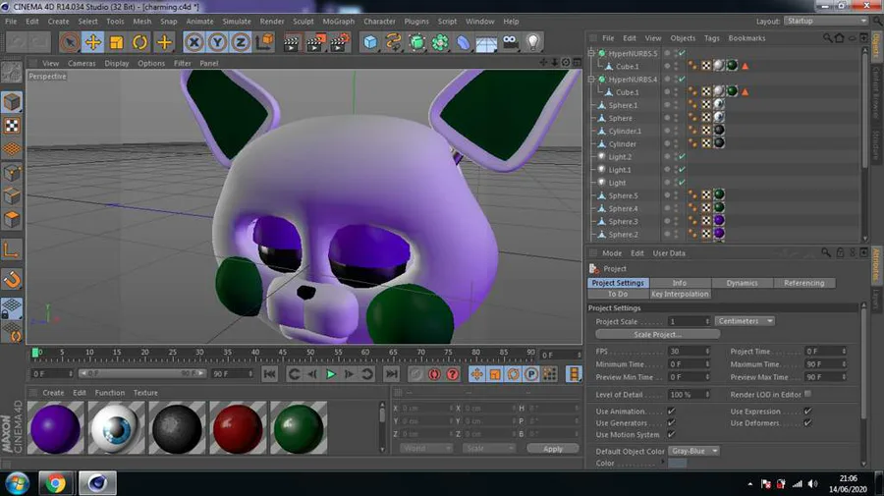Open Edit Render Settings icon
This screenshot has height=496, width=884.
point(340,42)
